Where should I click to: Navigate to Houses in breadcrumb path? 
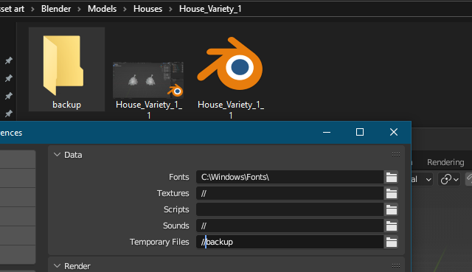click(147, 9)
